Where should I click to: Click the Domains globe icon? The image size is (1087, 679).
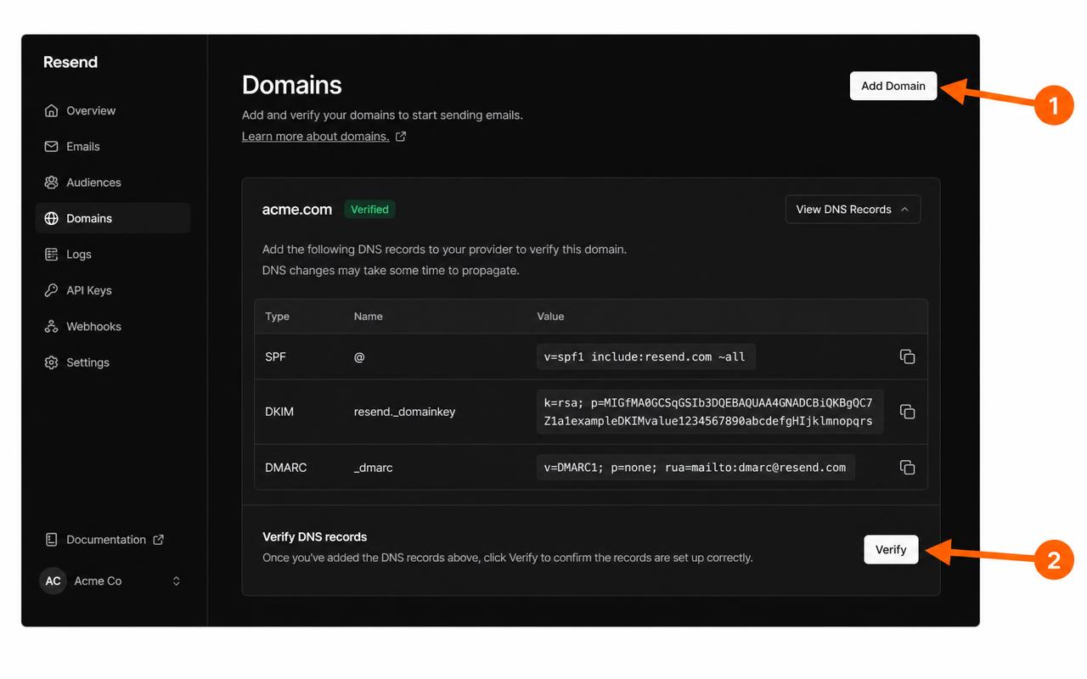51,218
